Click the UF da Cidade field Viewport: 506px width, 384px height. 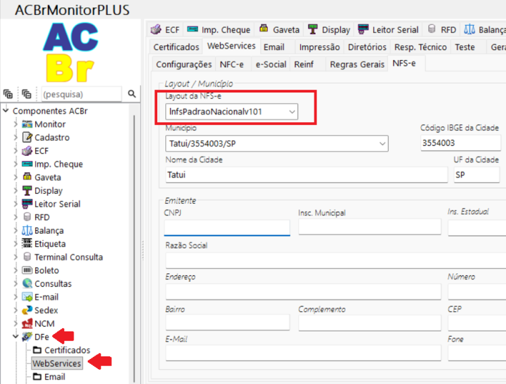pyautogui.click(x=476, y=175)
